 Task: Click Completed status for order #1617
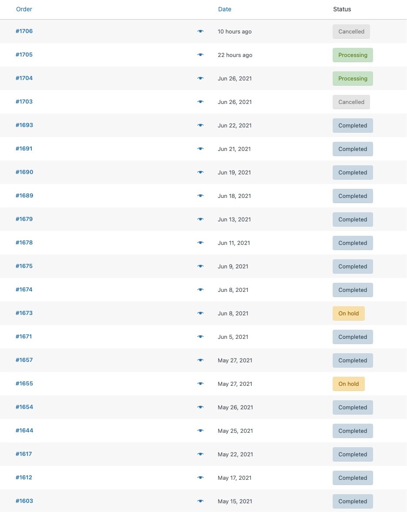(353, 454)
